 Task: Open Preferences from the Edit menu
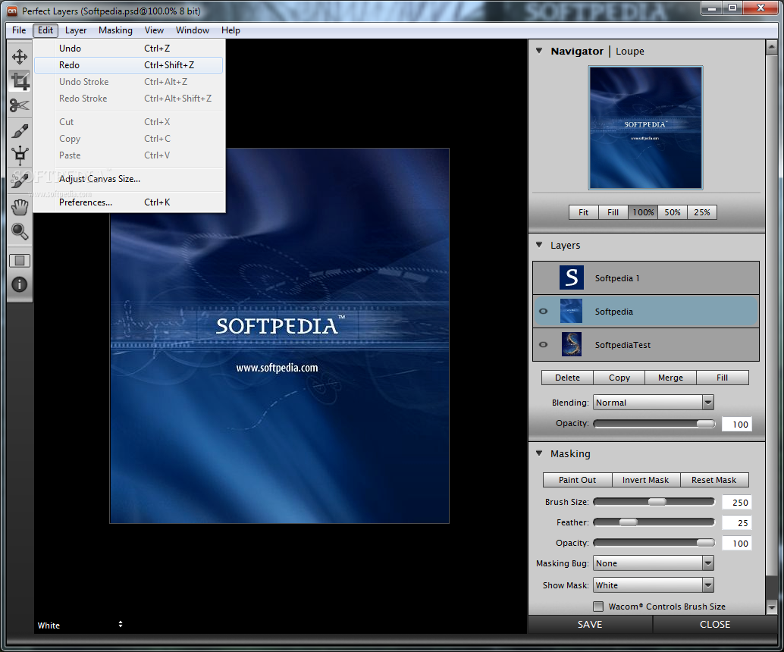tap(128, 202)
